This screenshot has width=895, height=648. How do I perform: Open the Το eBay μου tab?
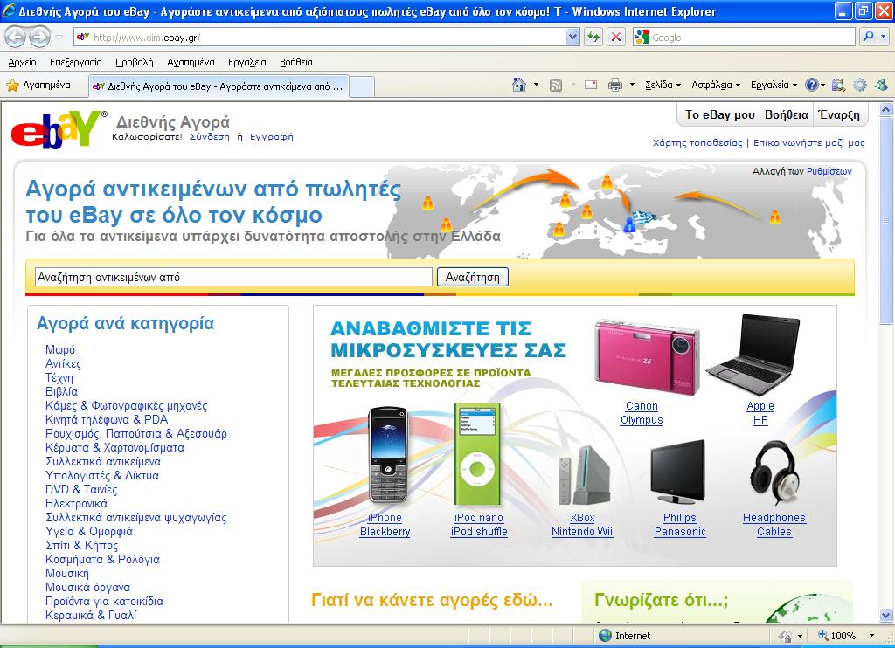point(720,114)
